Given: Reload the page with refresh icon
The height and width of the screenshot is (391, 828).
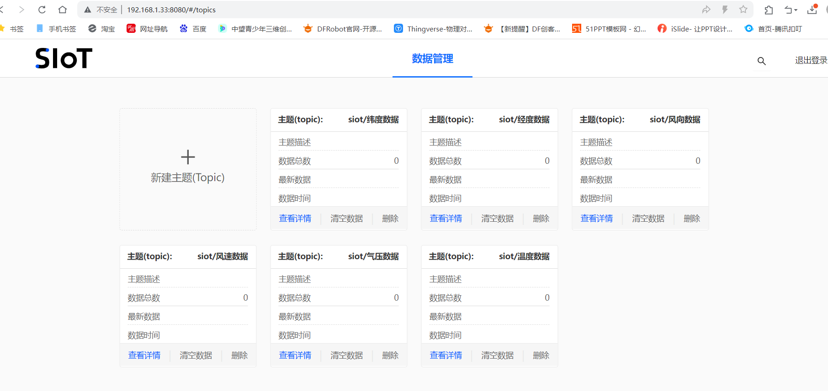Looking at the screenshot, I should click(42, 10).
